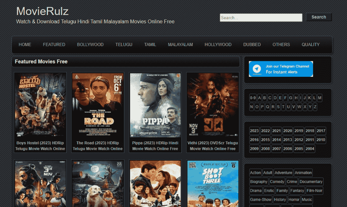The width and height of the screenshot is (347, 207).
Task: Open the QUALITY menu
Action: [310, 45]
